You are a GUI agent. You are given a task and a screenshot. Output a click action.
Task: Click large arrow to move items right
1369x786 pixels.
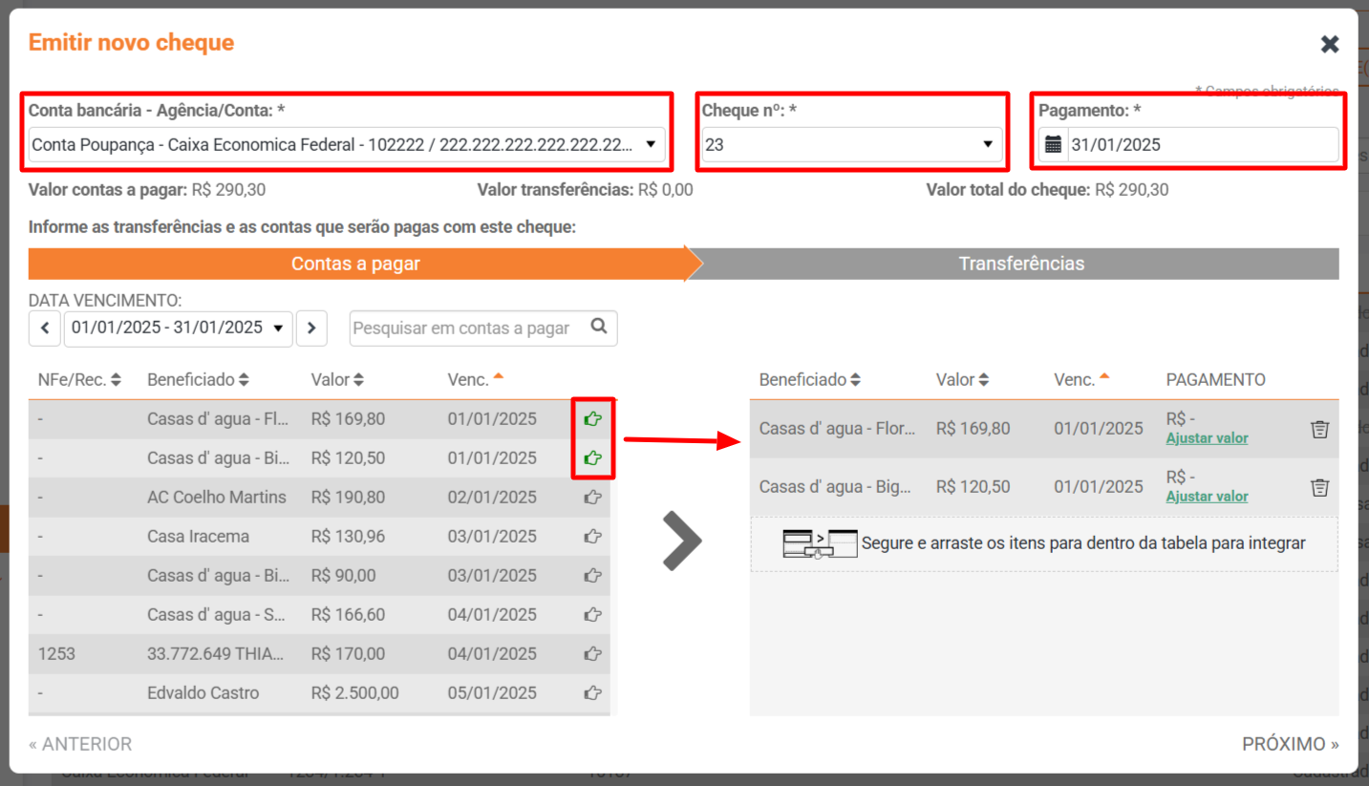[682, 541]
